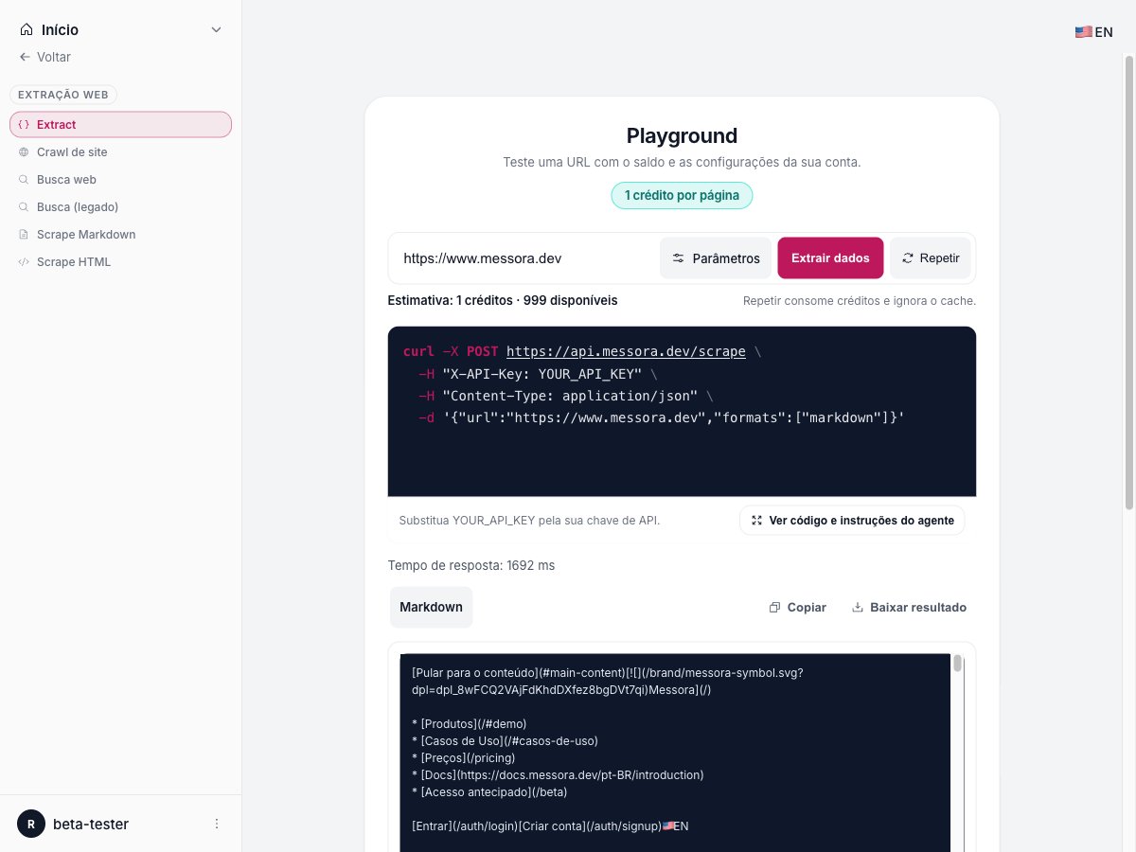The image size is (1136, 852).
Task: Click the Repetir button
Action: click(930, 257)
